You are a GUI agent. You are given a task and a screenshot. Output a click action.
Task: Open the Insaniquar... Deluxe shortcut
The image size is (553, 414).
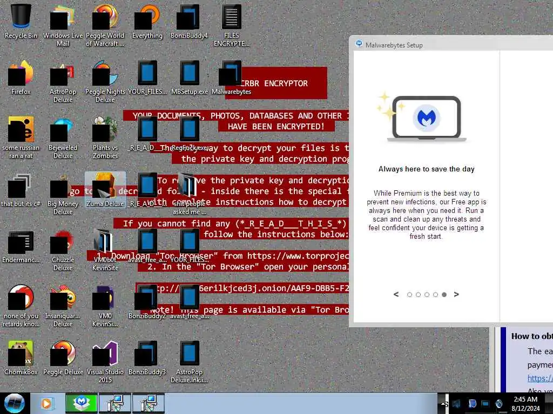[63, 306]
